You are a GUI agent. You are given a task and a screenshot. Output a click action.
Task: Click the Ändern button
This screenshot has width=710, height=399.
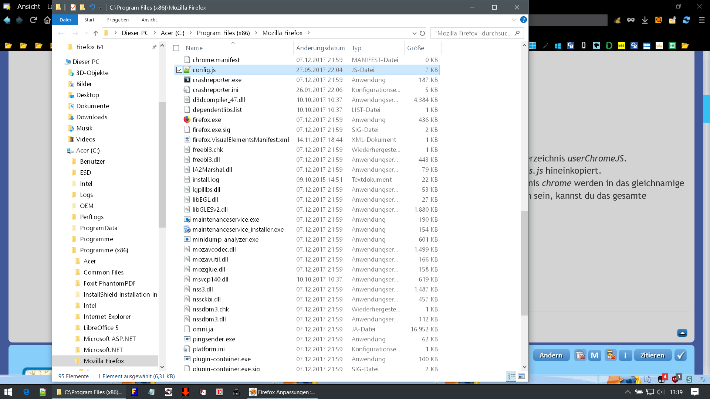(x=551, y=355)
